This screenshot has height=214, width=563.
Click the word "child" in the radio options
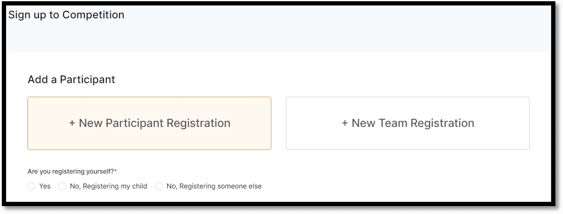click(x=140, y=186)
